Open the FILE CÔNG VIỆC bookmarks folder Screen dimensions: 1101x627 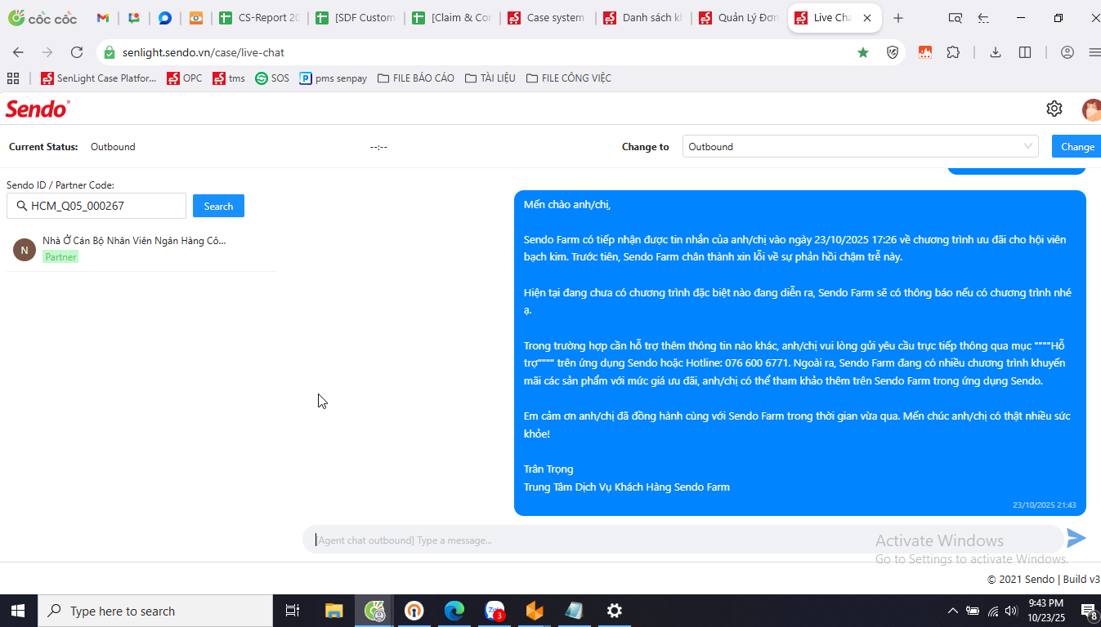(x=569, y=78)
